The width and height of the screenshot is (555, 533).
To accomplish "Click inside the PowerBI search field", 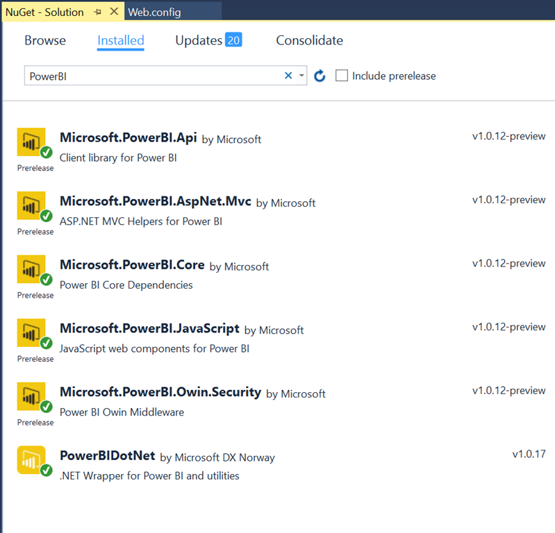I will (x=153, y=76).
